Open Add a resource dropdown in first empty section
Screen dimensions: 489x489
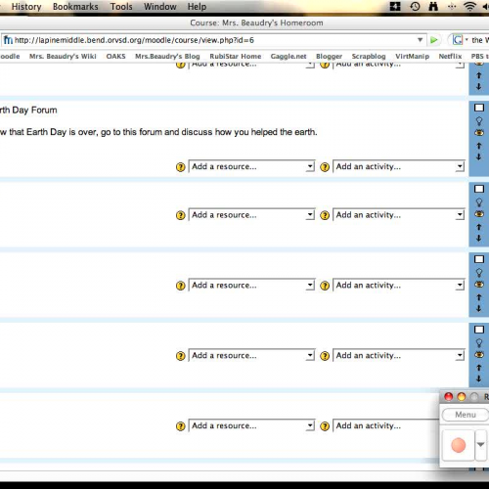click(251, 215)
